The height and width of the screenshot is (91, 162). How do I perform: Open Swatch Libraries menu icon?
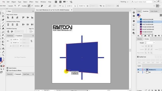point(138,36)
